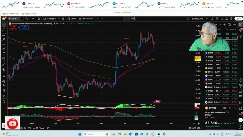Add a symbol to watchlist plus icon
Viewport: 244px width, 137px height.
pyautogui.click(x=224, y=25)
